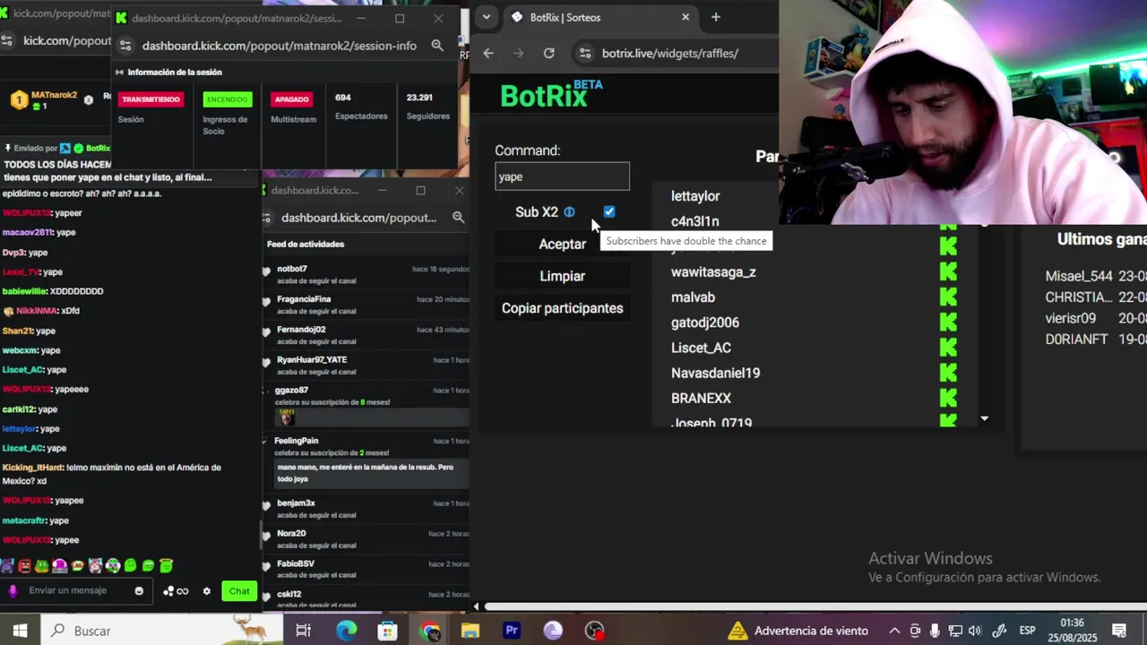Select the BotRix | Sorteos tab
The image size is (1147, 645).
click(600, 17)
